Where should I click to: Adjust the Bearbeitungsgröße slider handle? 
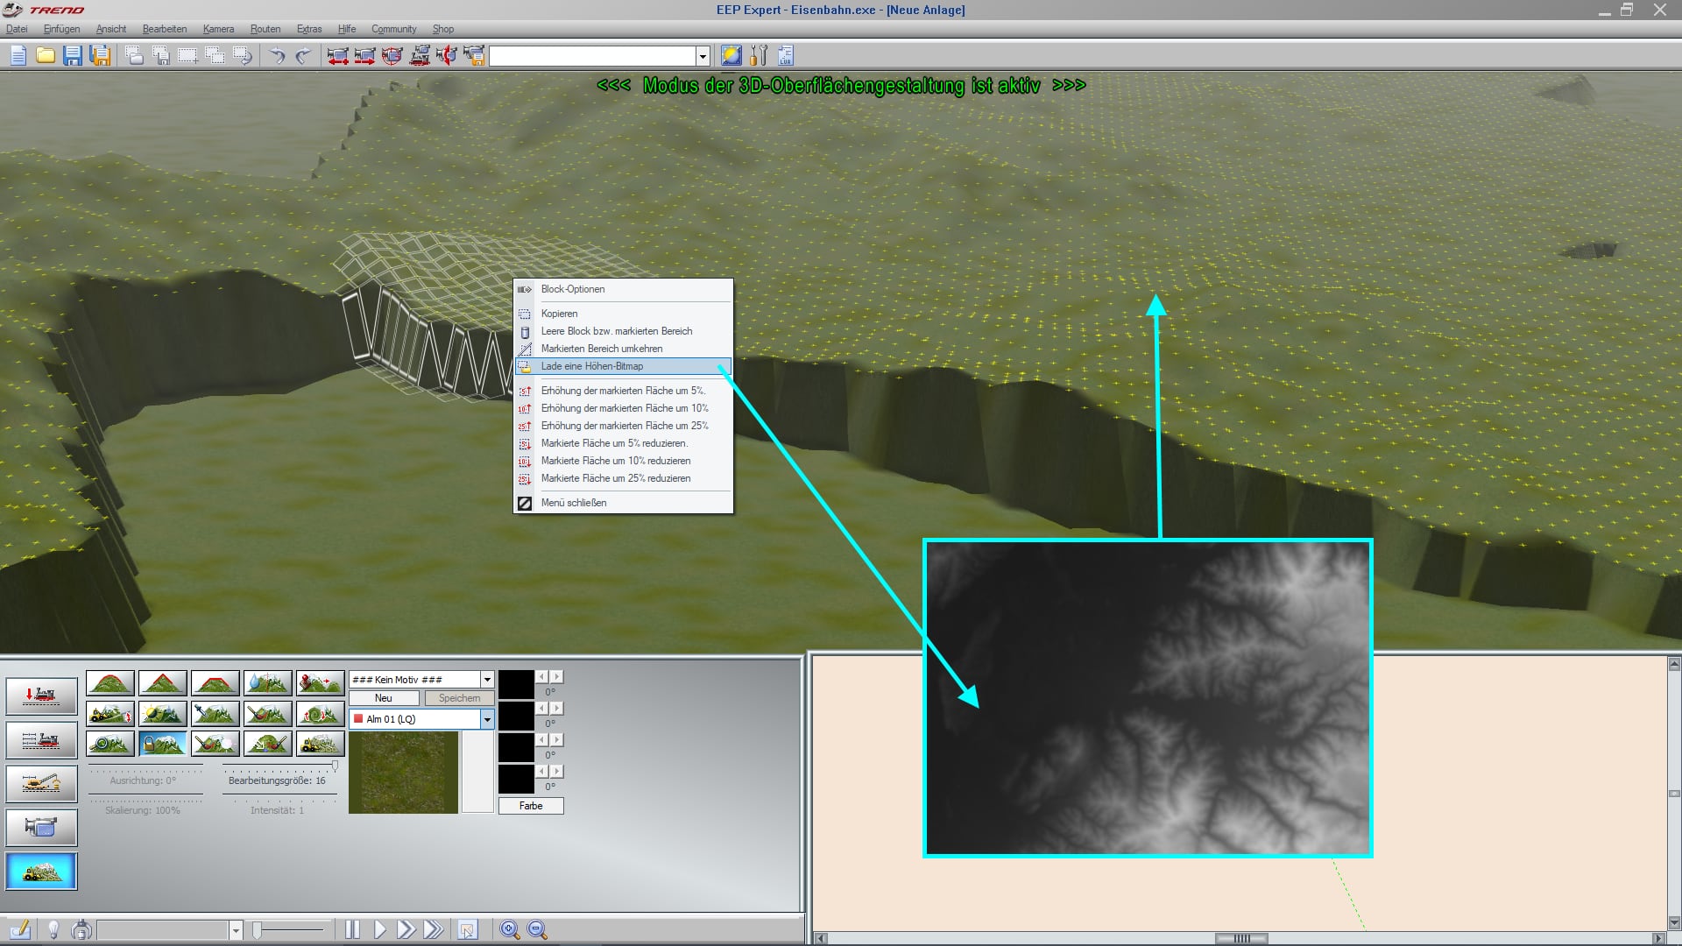tap(335, 766)
